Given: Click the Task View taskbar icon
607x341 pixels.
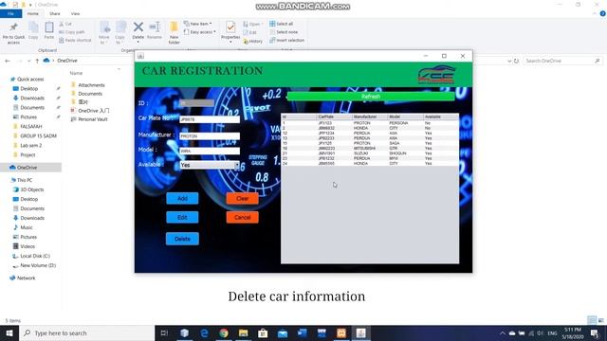Looking at the screenshot, I should tap(164, 332).
